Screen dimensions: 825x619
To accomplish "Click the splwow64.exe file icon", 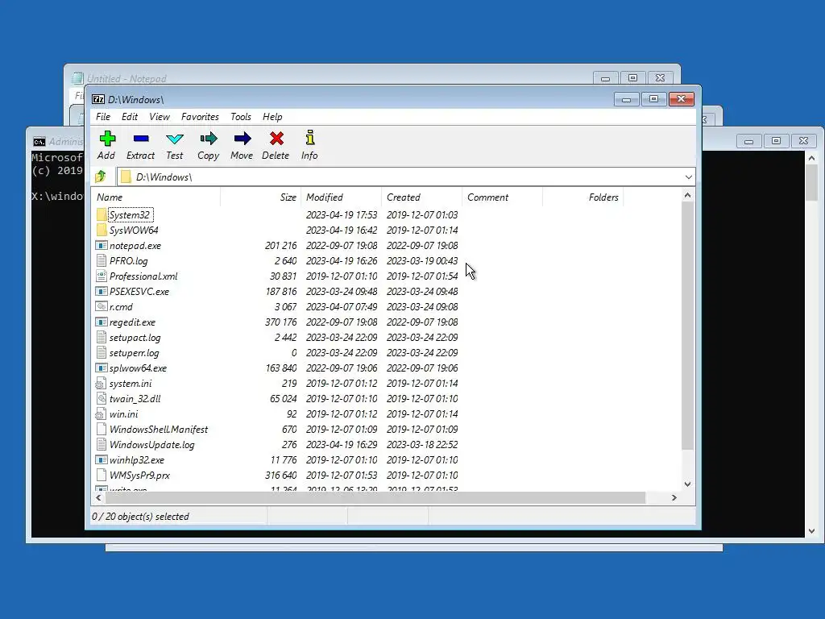I will [x=102, y=368].
